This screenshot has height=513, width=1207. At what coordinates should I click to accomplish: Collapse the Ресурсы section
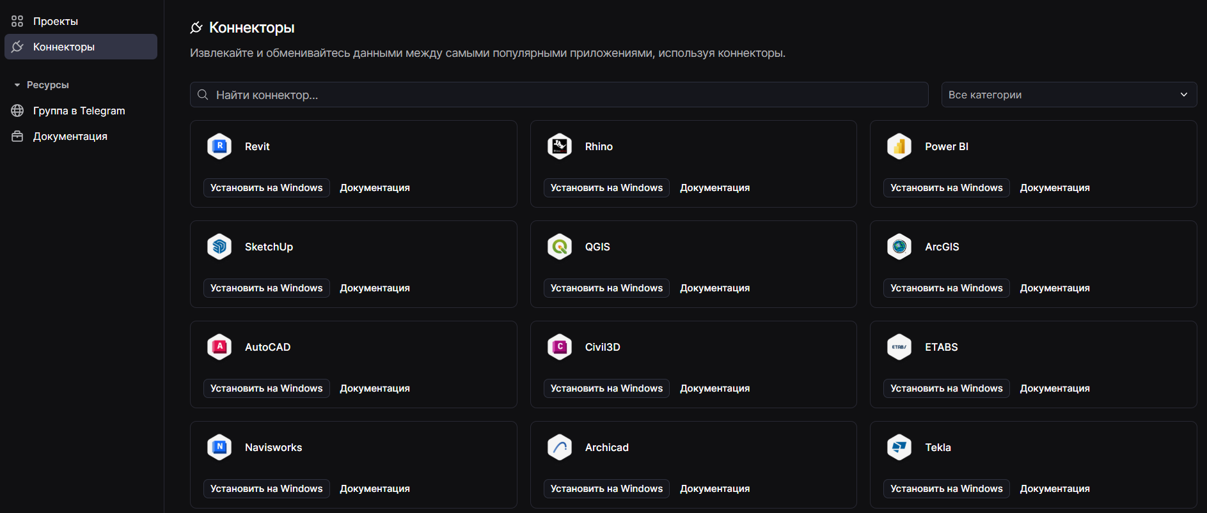pyautogui.click(x=41, y=85)
